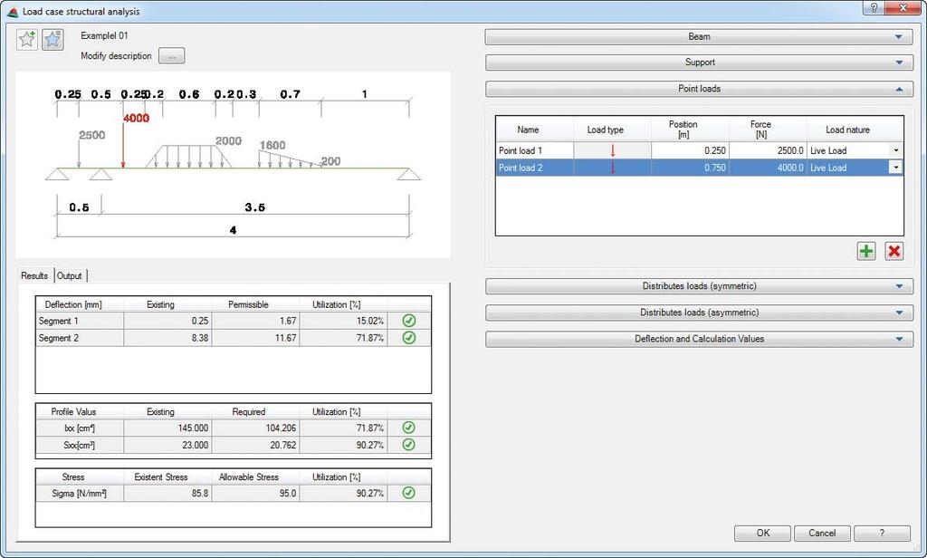Viewport: 927px width, 558px height.
Task: Click the Sigma [N/mm²] row label
Action: pos(80,493)
